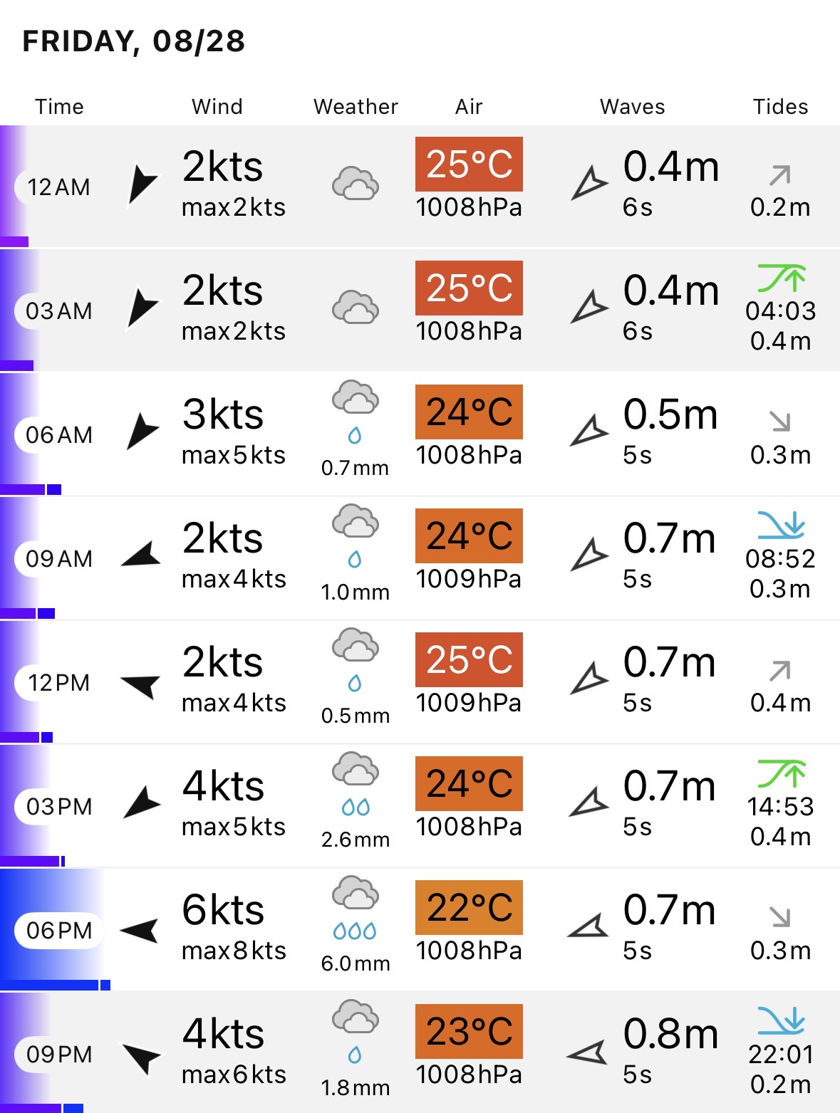Select the Tides column header

coord(781,107)
